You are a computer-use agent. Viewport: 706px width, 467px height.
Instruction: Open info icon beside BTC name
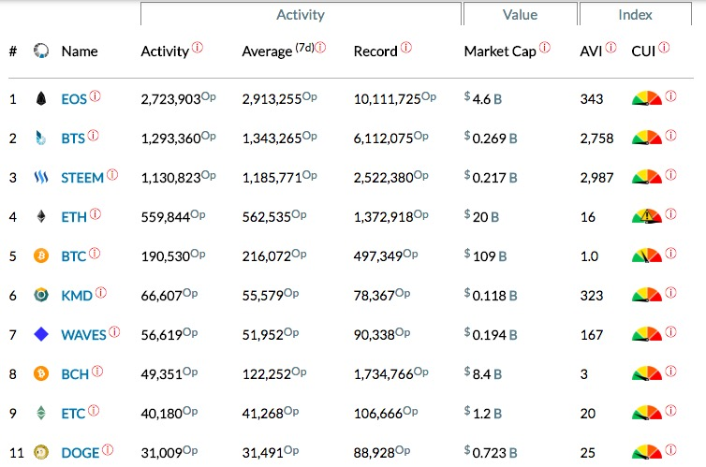[95, 253]
